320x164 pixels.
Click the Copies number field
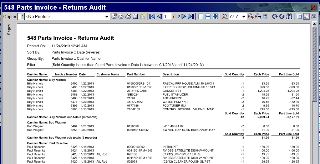pos(22,17)
